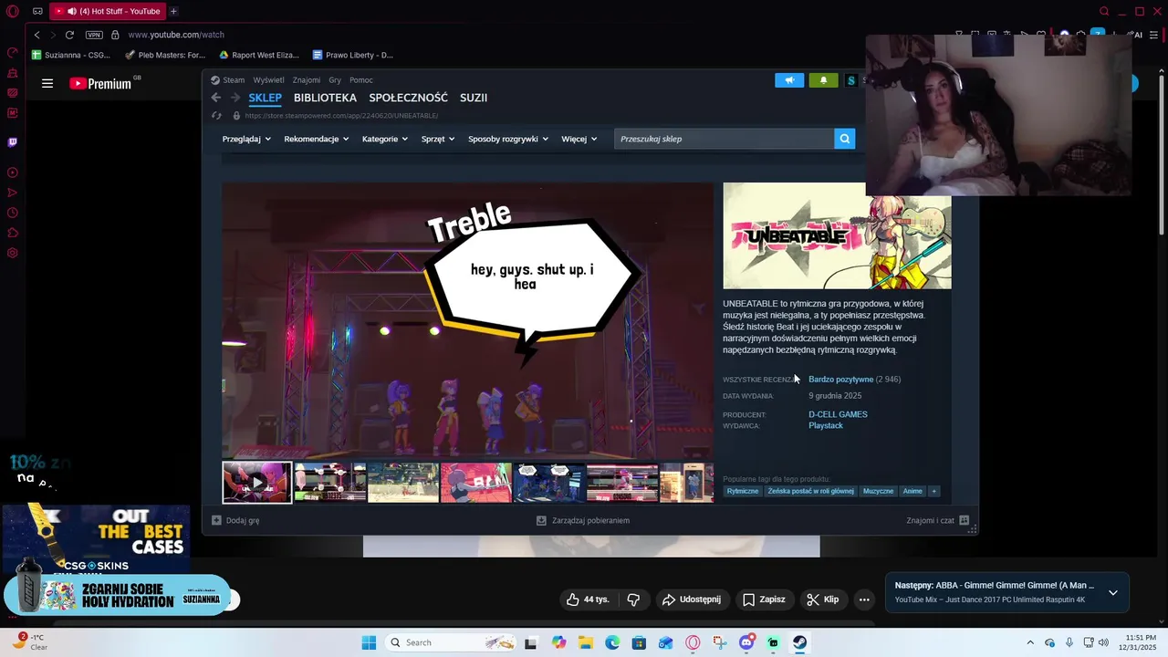Switch to the SKLEP tab

pos(265,98)
